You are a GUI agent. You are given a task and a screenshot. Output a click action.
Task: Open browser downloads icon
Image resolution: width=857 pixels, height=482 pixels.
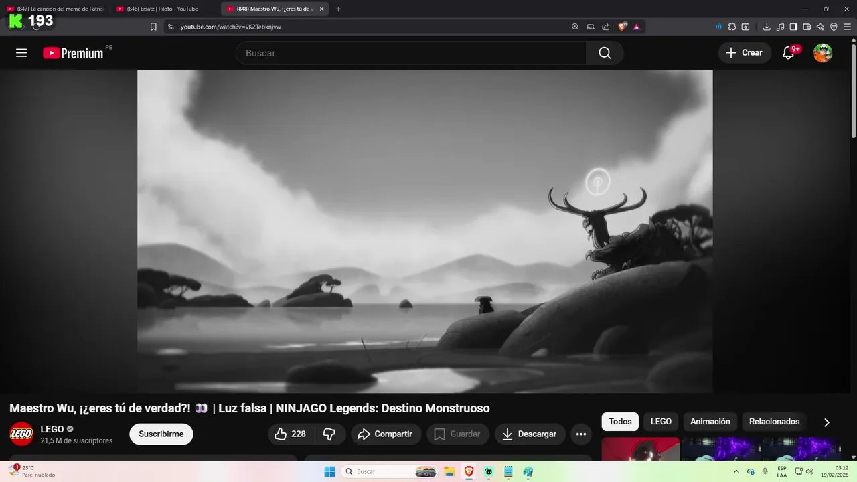pos(767,27)
